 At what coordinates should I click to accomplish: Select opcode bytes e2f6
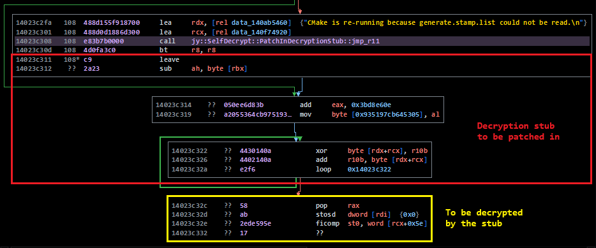tap(248, 170)
